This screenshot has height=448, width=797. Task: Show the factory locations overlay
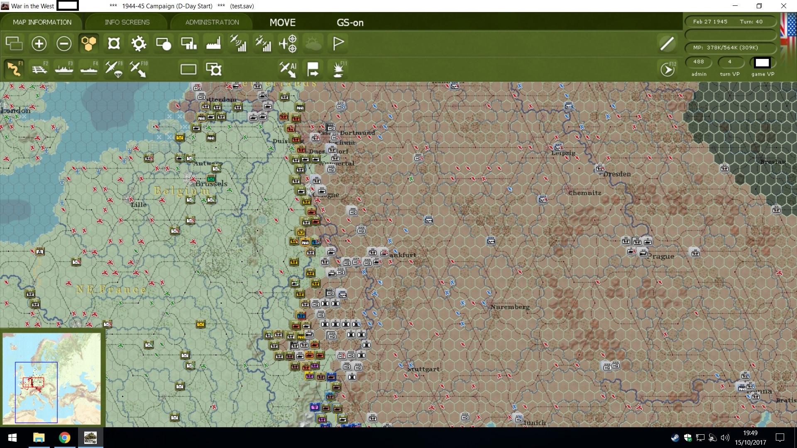[x=213, y=44]
